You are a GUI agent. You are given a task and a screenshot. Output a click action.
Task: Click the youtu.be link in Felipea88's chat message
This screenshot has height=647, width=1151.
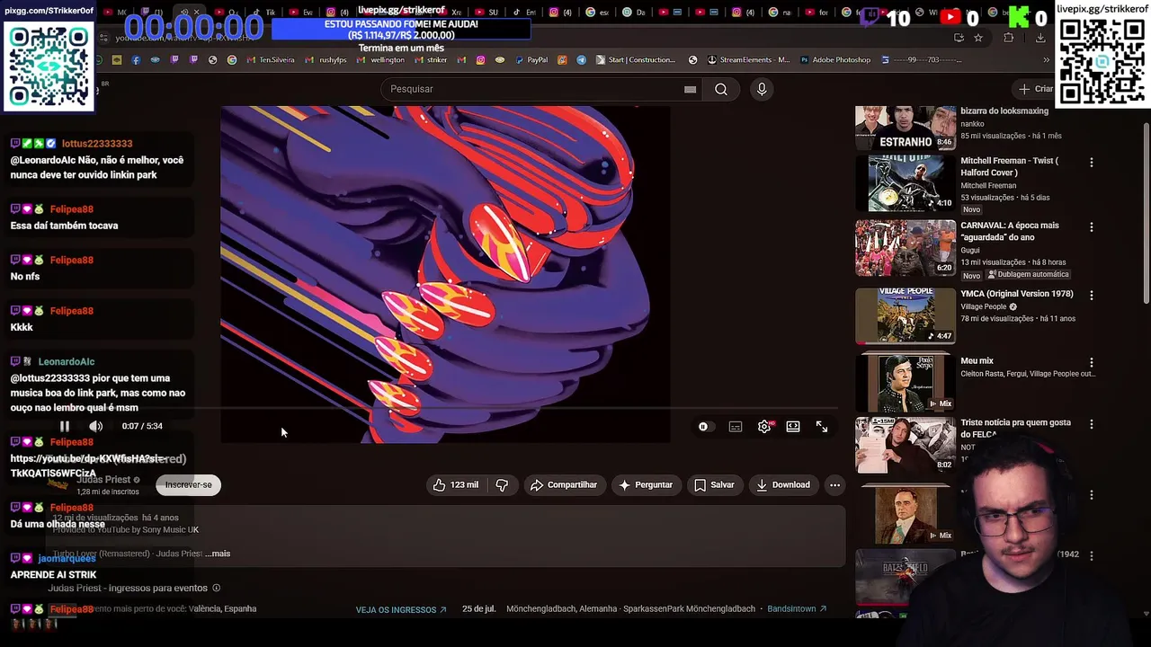(88, 465)
